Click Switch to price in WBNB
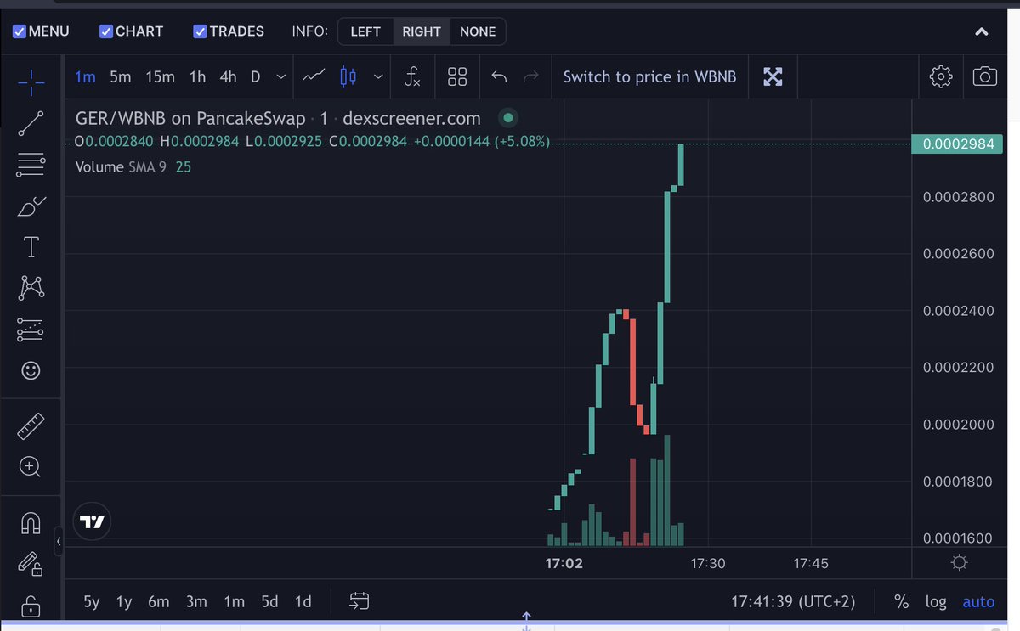The width and height of the screenshot is (1020, 631). pyautogui.click(x=650, y=76)
